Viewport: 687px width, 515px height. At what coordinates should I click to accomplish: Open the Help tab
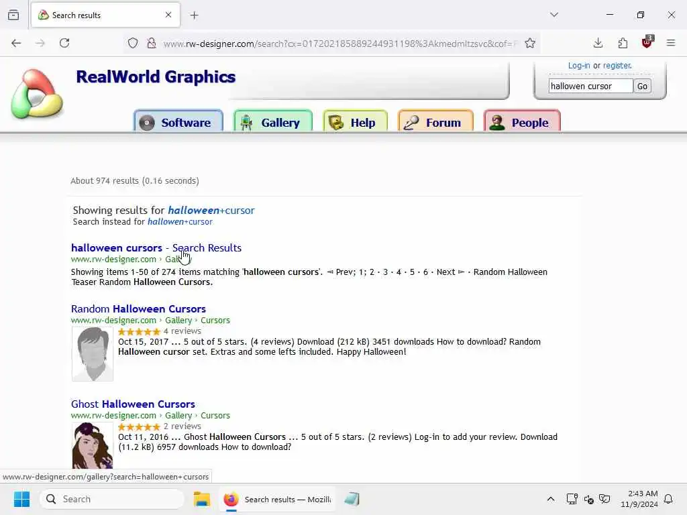pyautogui.click(x=356, y=122)
